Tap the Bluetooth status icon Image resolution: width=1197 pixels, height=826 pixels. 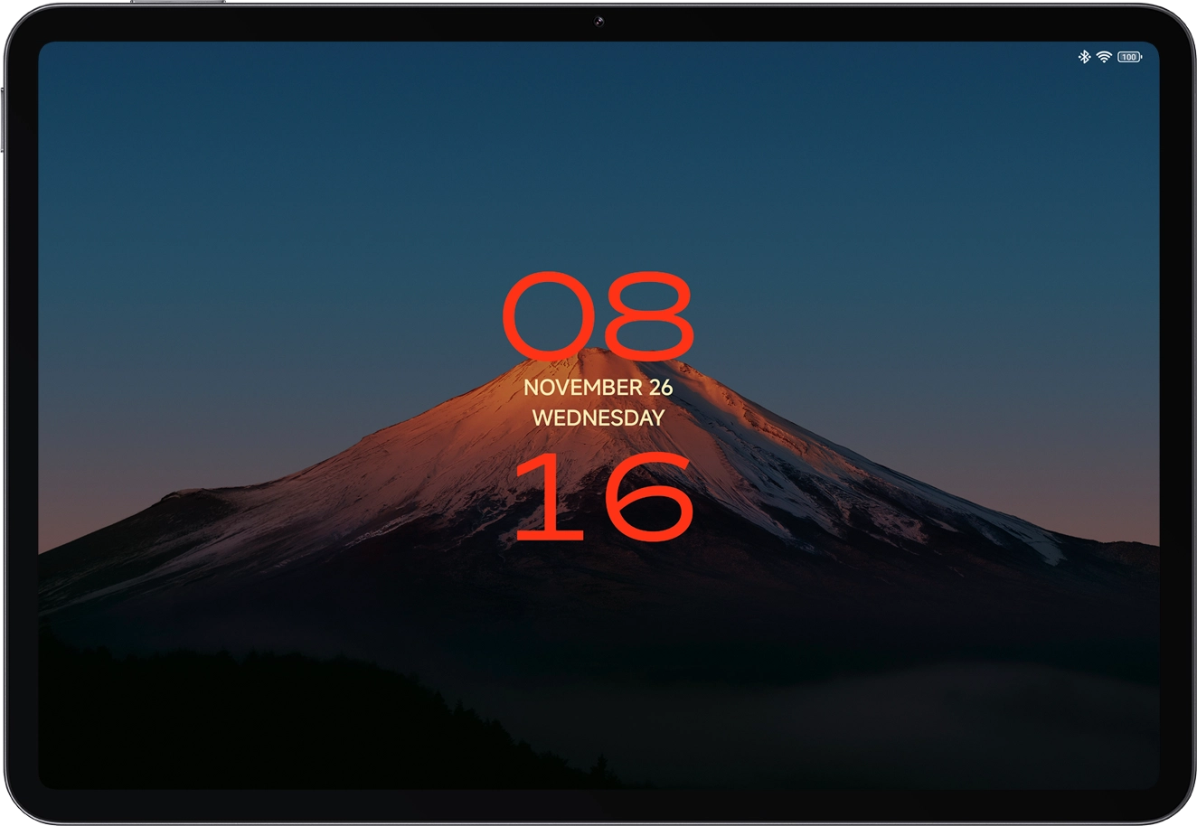click(x=1084, y=57)
